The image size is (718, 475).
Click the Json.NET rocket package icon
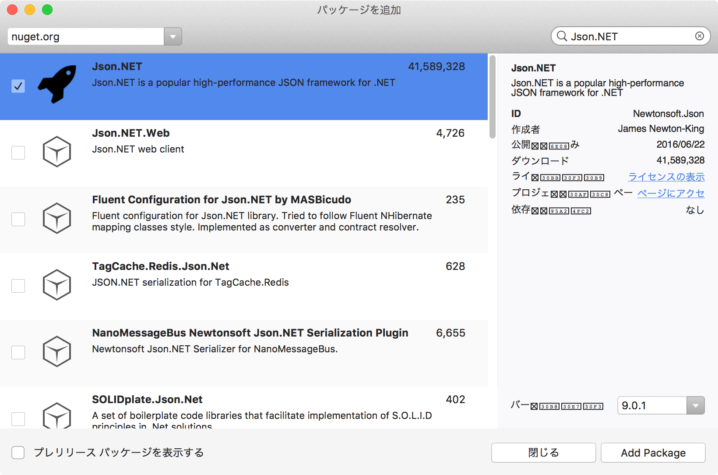point(57,84)
